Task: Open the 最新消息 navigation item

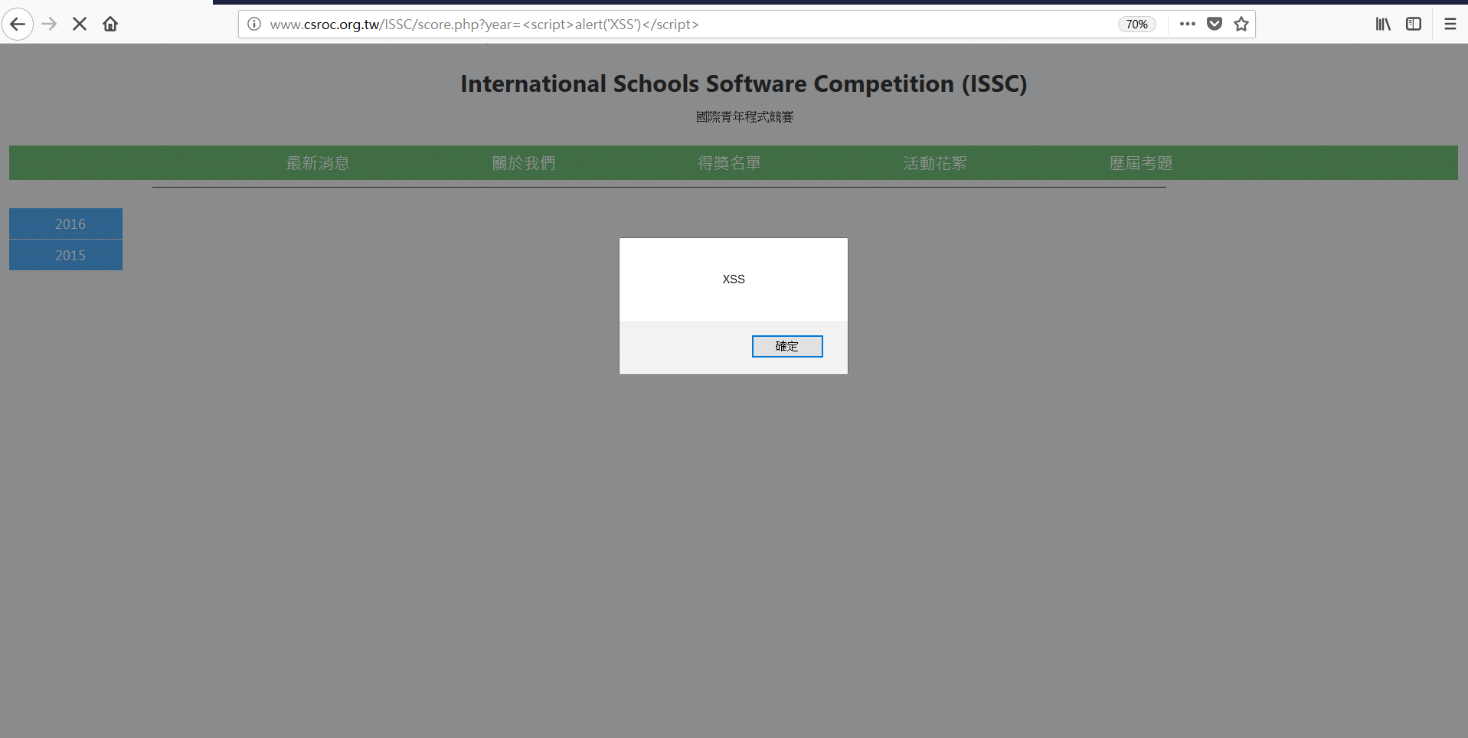Action: point(318,163)
